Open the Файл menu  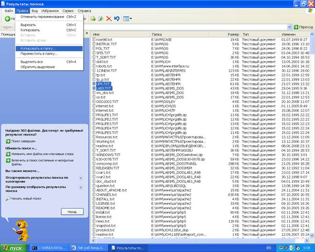(9, 11)
